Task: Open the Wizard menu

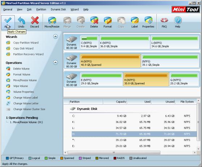Action: (x=75, y=9)
